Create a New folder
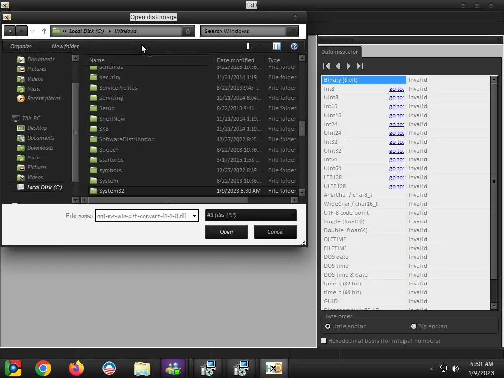Viewport: 504px width, 378px height. (65, 46)
